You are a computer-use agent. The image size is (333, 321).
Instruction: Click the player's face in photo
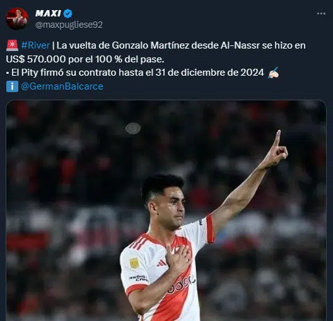point(173,207)
